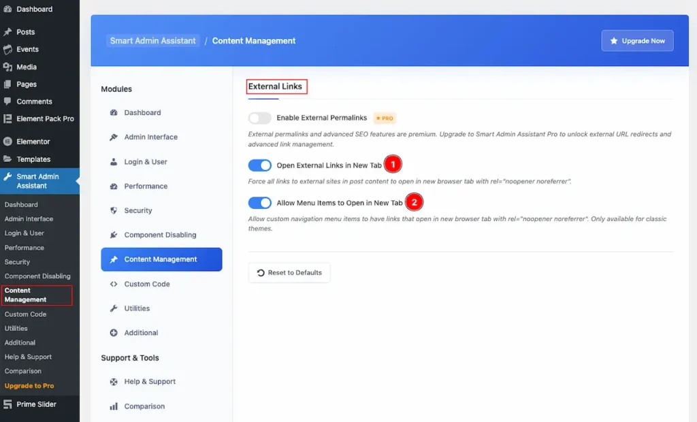
Task: Open Performance sidebar submenu link
Action: click(x=24, y=248)
